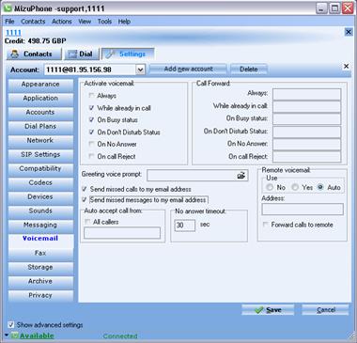Enable On No Answer voicemail checkbox
Viewport: 357px width, 343px height.
point(91,144)
